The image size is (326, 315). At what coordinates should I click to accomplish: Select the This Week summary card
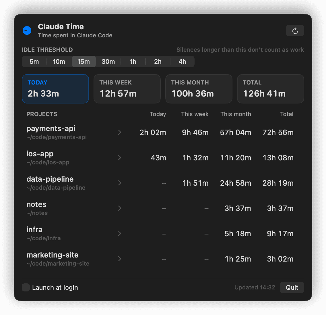point(127,89)
